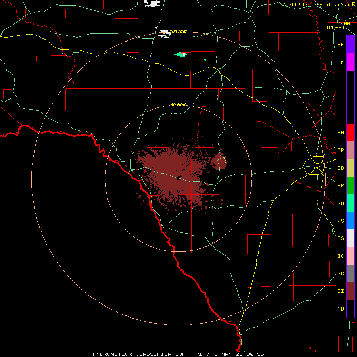The width and height of the screenshot is (357, 357).
Task: Click the WS legend label
Action: tap(340, 221)
